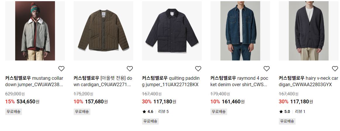Toggle wishlist heart for hairy v-neck cardigan
This screenshot has height=131, width=340.
click(335, 69)
